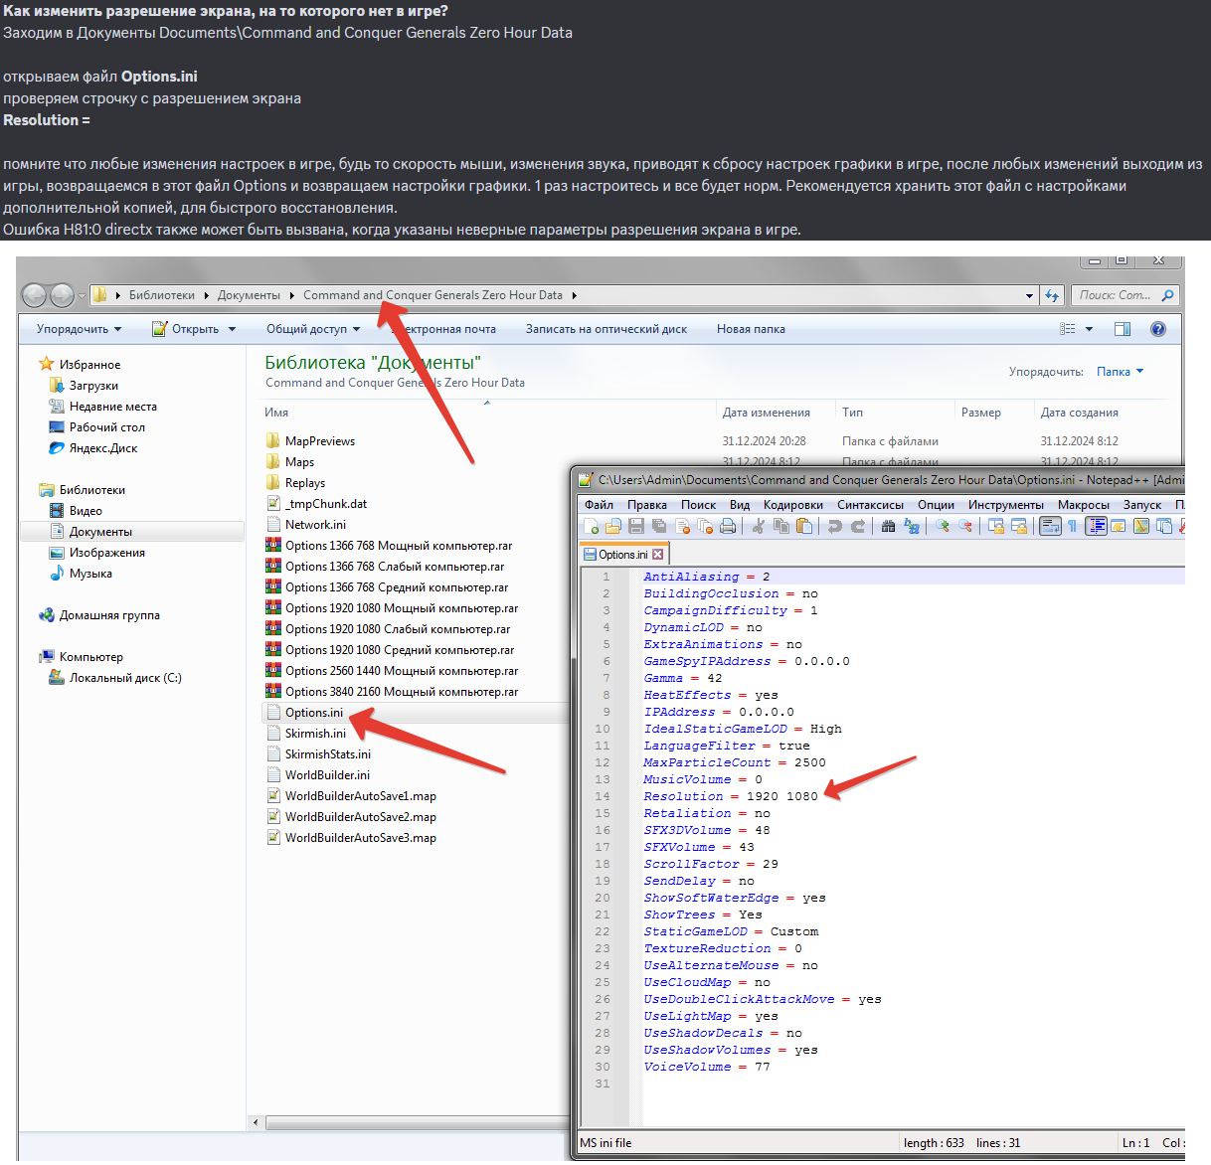Click Redo arrow in Notepad++ toolbar
This screenshot has width=1211, height=1165.
point(858,526)
